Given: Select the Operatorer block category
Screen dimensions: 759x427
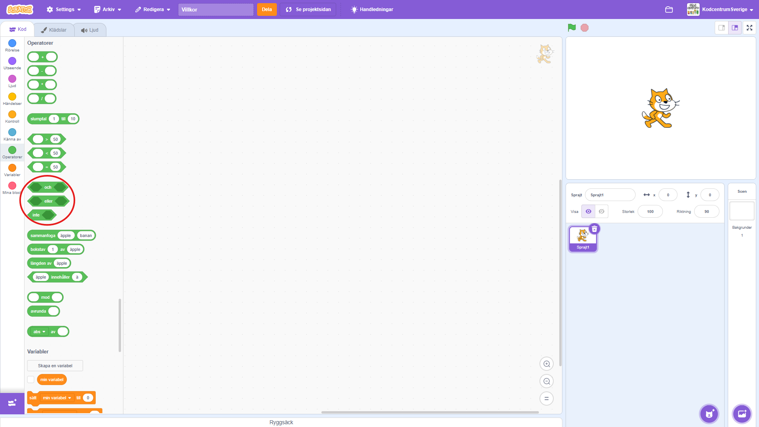Looking at the screenshot, I should tap(12, 153).
